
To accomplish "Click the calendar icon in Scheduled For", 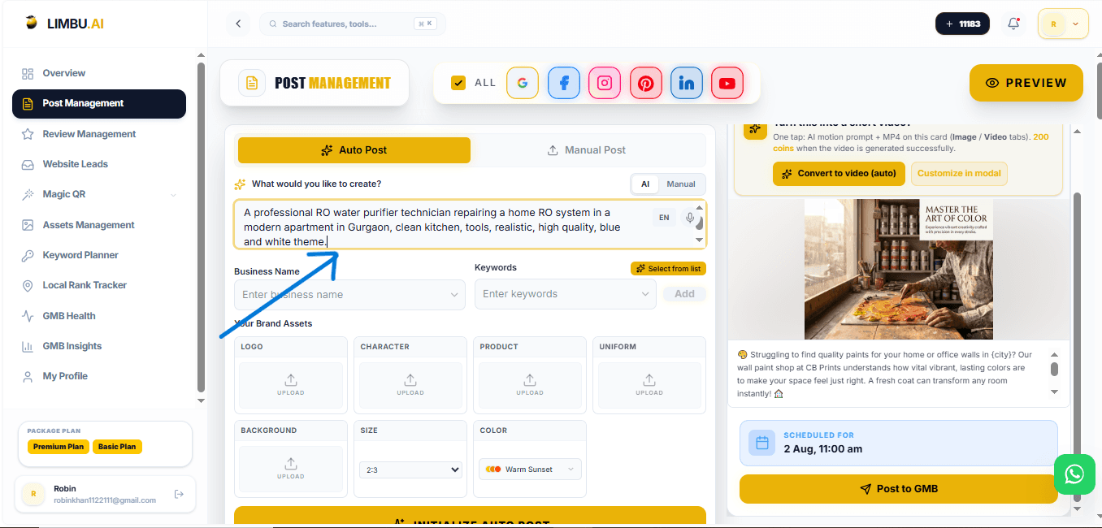I will pyautogui.click(x=762, y=443).
